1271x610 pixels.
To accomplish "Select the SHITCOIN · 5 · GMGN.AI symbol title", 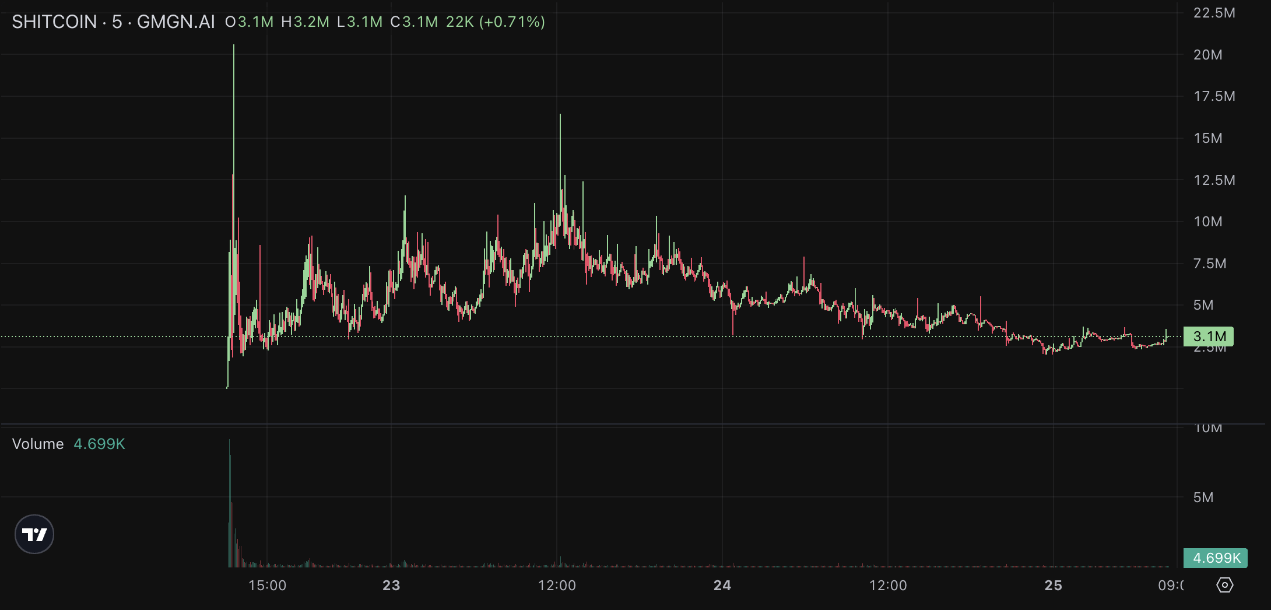I will pos(114,22).
